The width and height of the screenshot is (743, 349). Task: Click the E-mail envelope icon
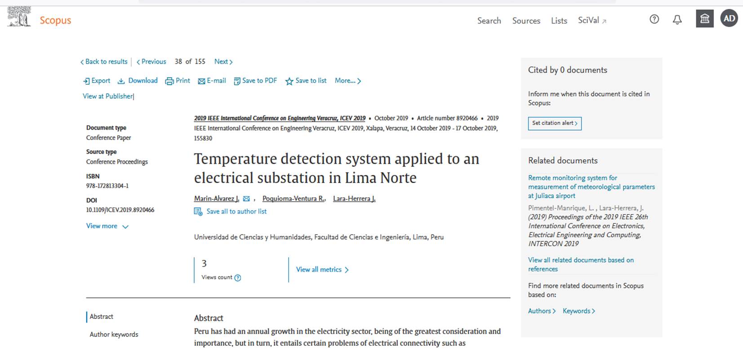click(201, 81)
